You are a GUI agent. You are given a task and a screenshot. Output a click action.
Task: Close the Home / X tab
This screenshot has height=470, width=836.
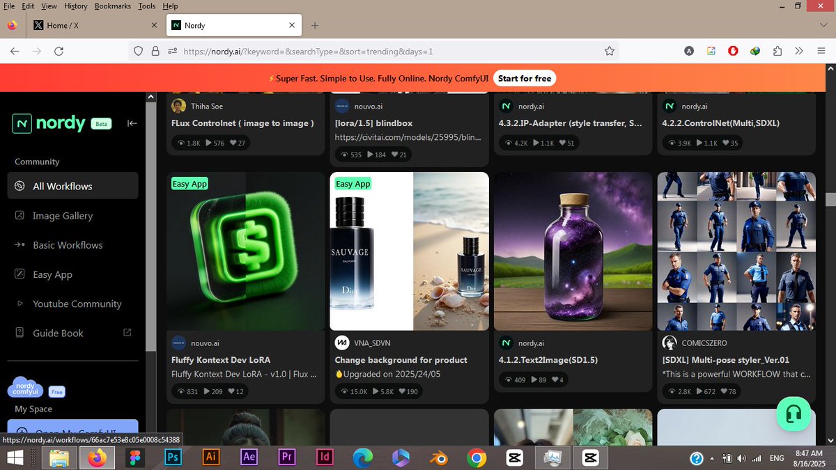click(154, 25)
